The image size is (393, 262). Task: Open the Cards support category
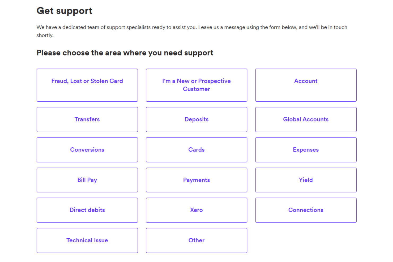pyautogui.click(x=196, y=150)
